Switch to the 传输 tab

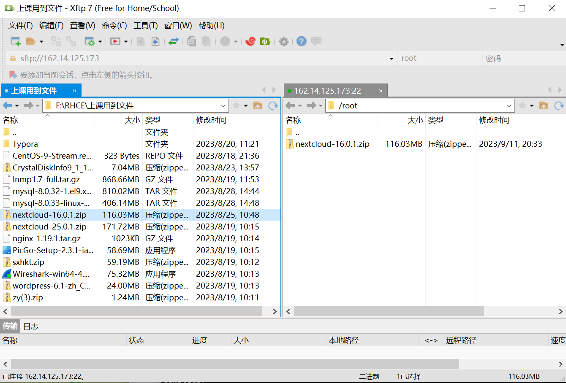point(10,326)
